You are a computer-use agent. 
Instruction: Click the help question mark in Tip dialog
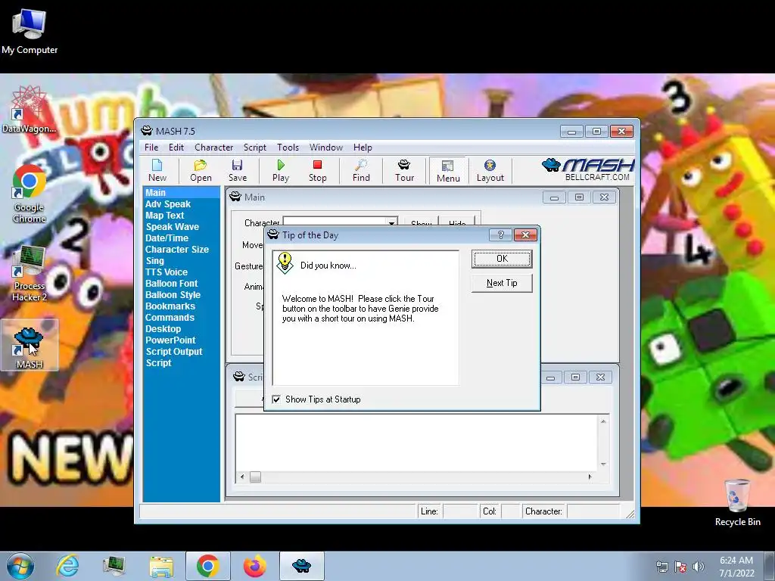(x=500, y=235)
